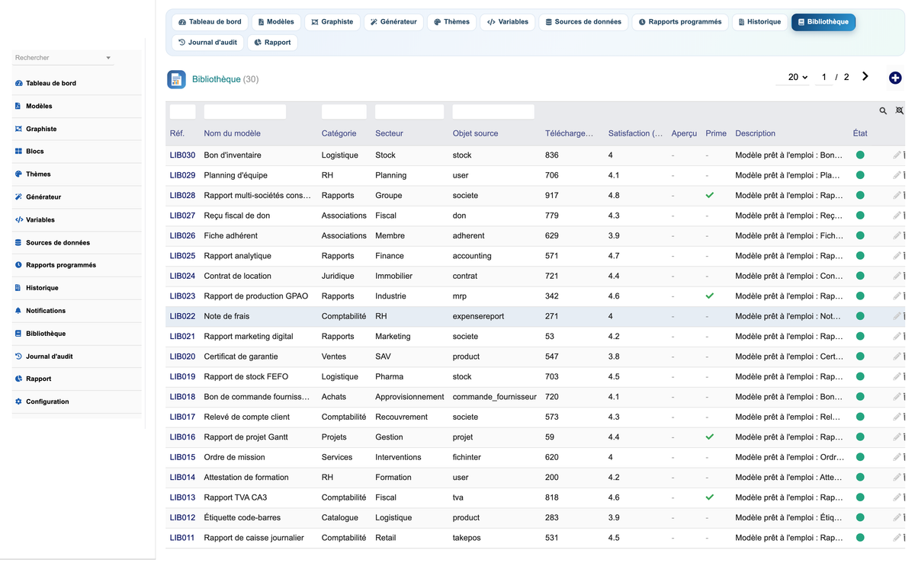
Task: Switch to the Rapport tab
Action: [272, 43]
